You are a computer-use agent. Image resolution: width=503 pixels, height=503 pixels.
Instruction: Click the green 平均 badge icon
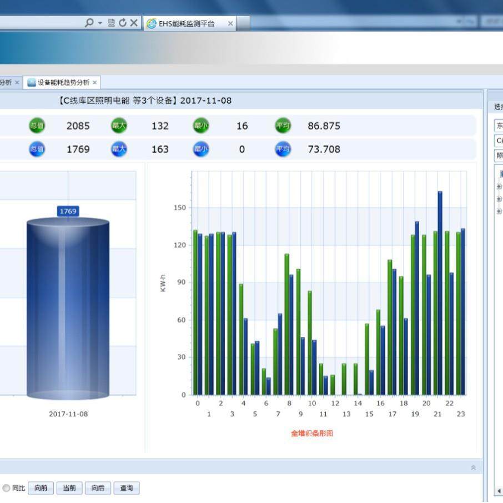coord(283,125)
